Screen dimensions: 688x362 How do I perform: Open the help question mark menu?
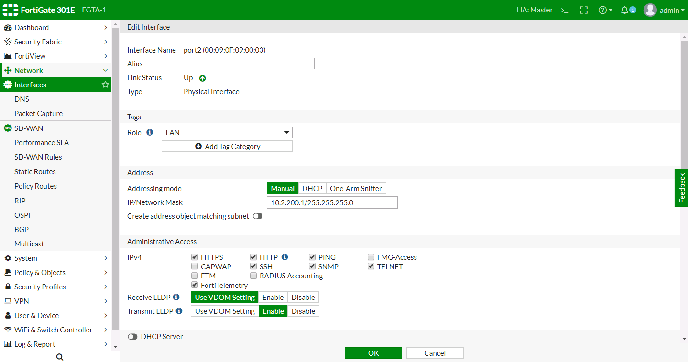[605, 10]
